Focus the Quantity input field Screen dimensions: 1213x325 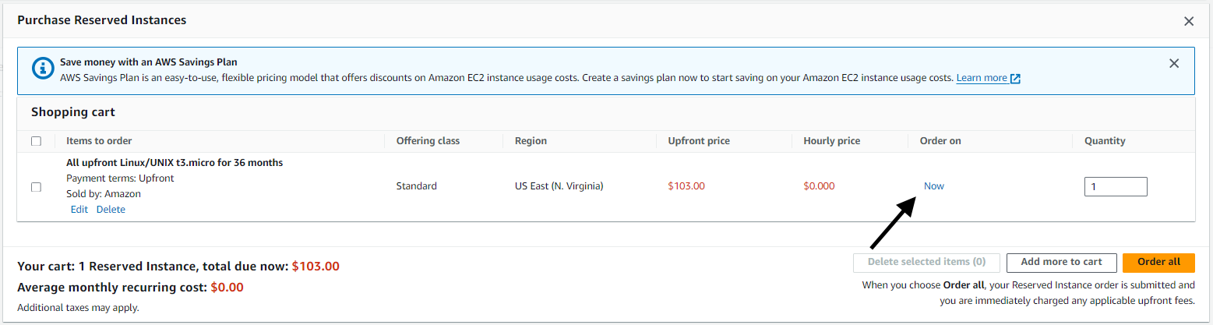1116,187
